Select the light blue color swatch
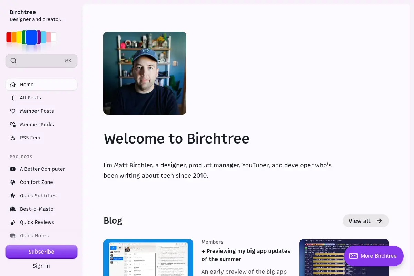This screenshot has width=414, height=276. [43, 37]
